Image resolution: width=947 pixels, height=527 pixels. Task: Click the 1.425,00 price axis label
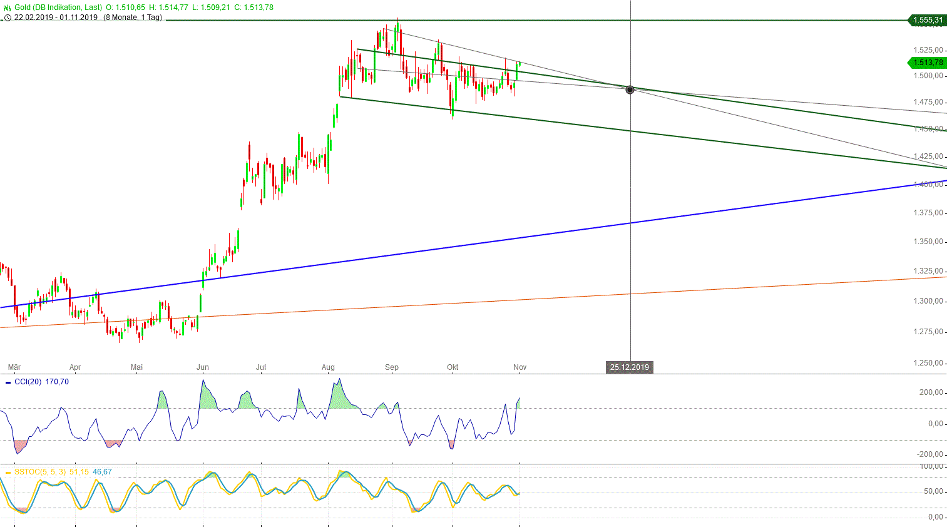point(928,156)
